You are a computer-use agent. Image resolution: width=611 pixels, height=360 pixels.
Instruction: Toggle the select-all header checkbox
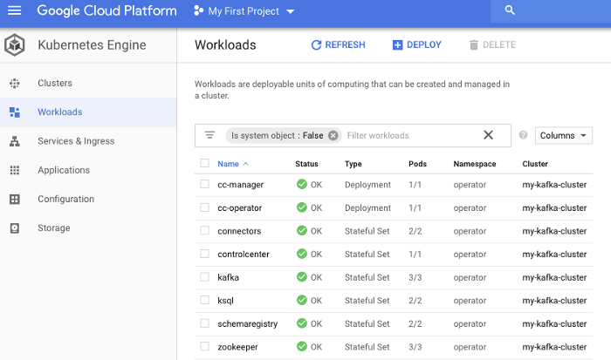[x=204, y=163]
